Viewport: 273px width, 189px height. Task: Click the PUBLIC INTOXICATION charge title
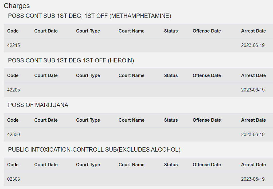tap(94, 150)
